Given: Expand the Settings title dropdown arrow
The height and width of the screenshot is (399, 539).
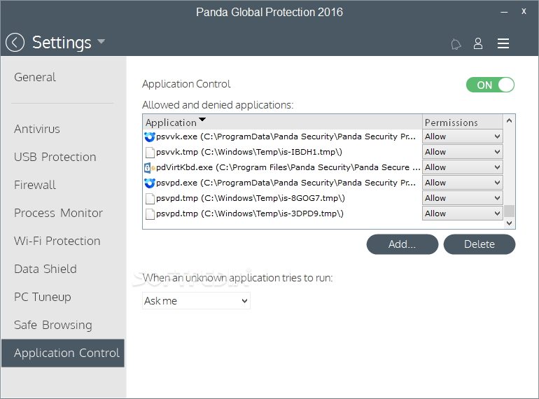Looking at the screenshot, I should point(101,41).
